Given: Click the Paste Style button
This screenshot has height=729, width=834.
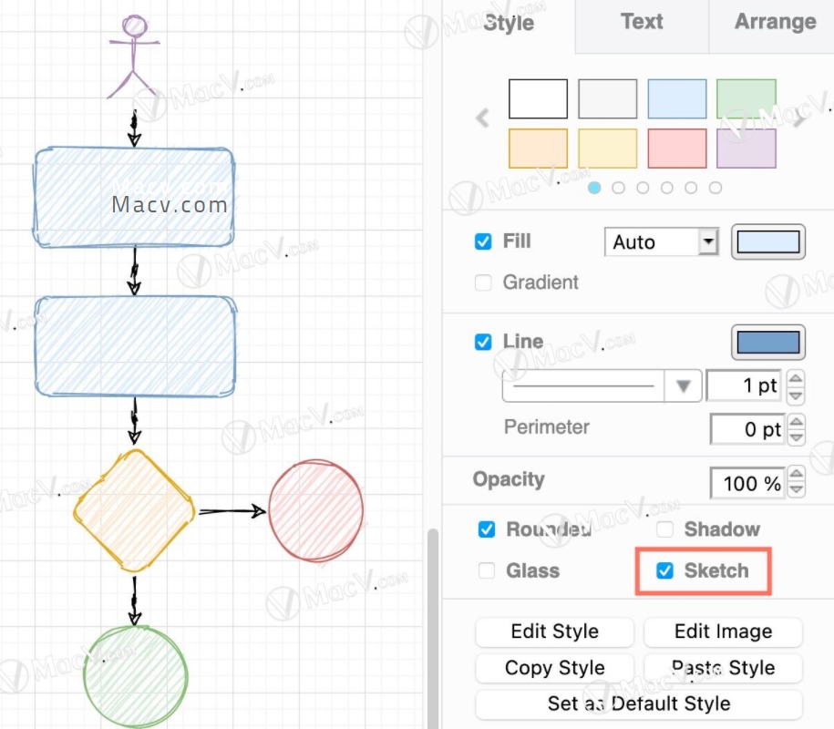Looking at the screenshot, I should (x=724, y=668).
